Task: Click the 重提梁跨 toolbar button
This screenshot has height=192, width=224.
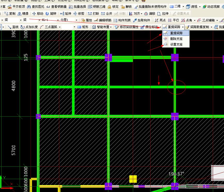Action: (172, 27)
